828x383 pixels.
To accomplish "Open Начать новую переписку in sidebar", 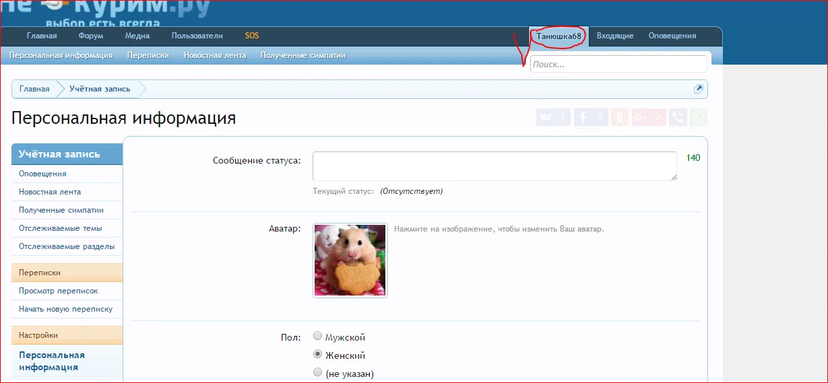I will 65,309.
